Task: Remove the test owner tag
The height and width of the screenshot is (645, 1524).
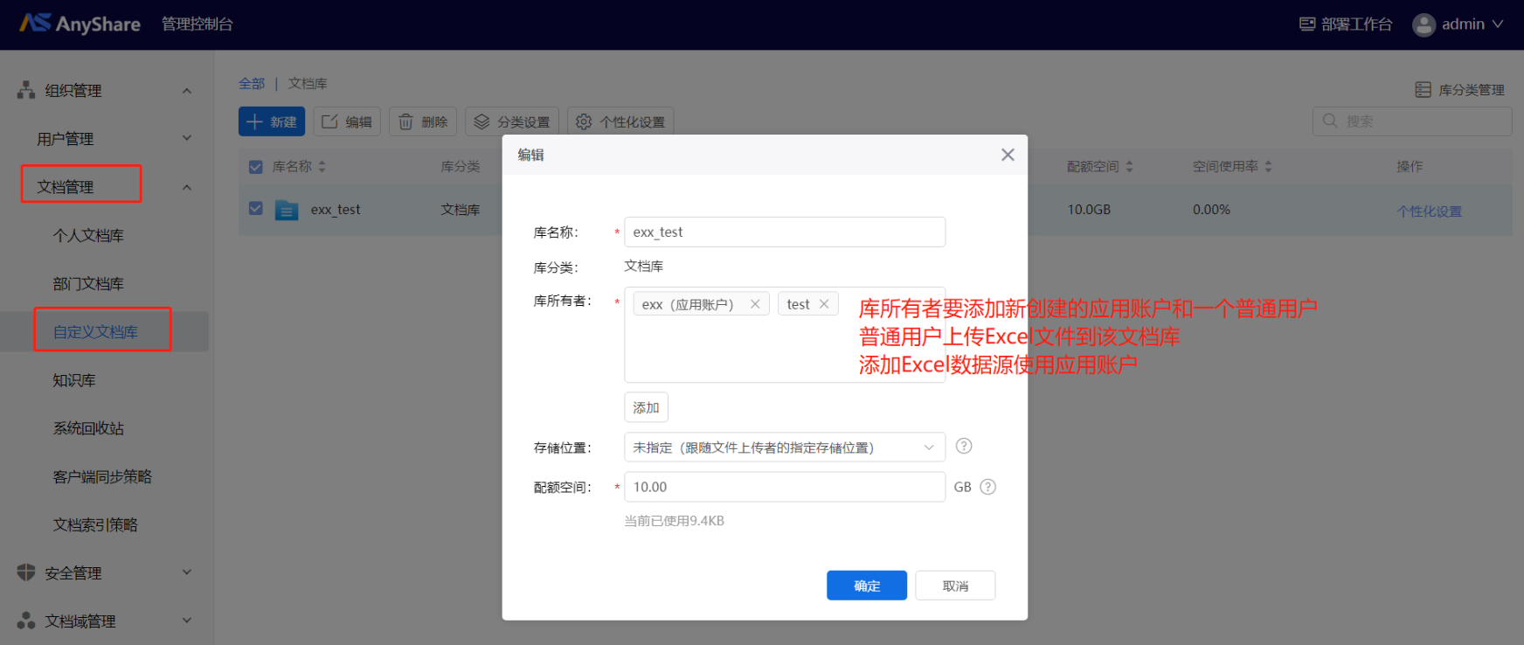Action: pos(824,304)
